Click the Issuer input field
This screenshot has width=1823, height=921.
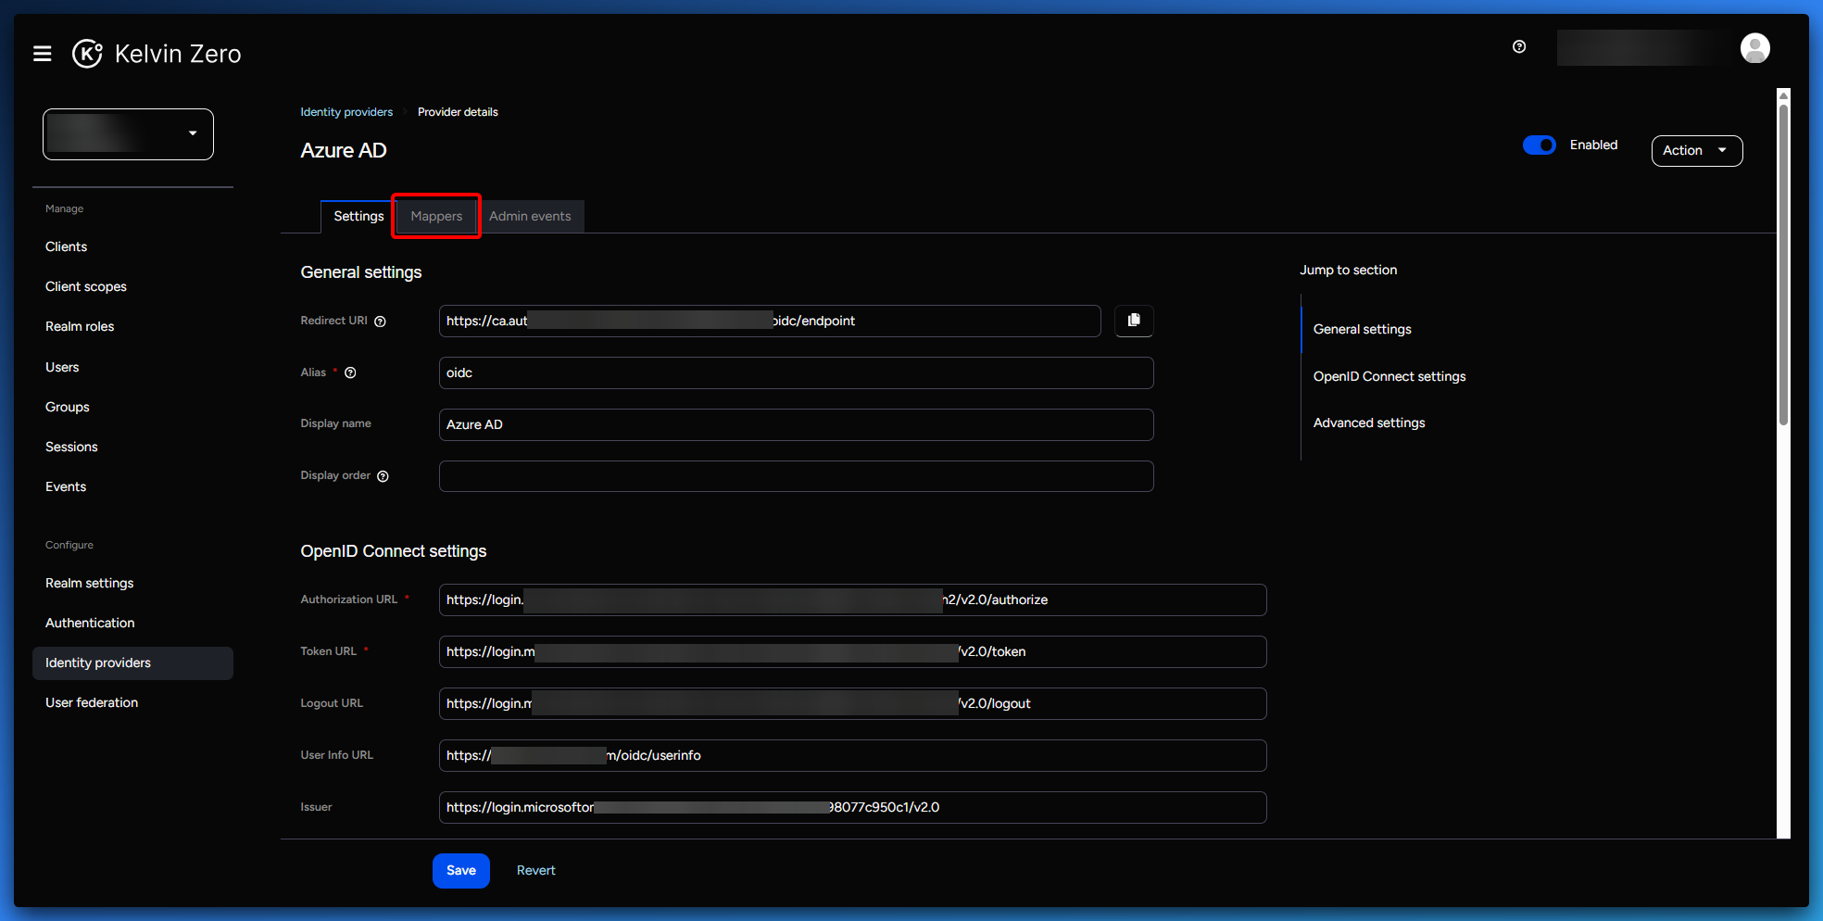(x=852, y=807)
